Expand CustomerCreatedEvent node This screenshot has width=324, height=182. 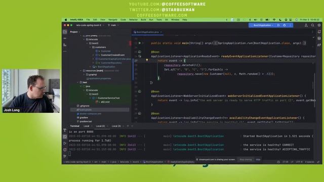(93, 55)
